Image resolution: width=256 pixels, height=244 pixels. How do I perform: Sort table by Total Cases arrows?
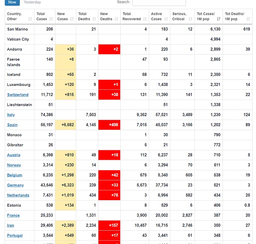pos(51,19)
